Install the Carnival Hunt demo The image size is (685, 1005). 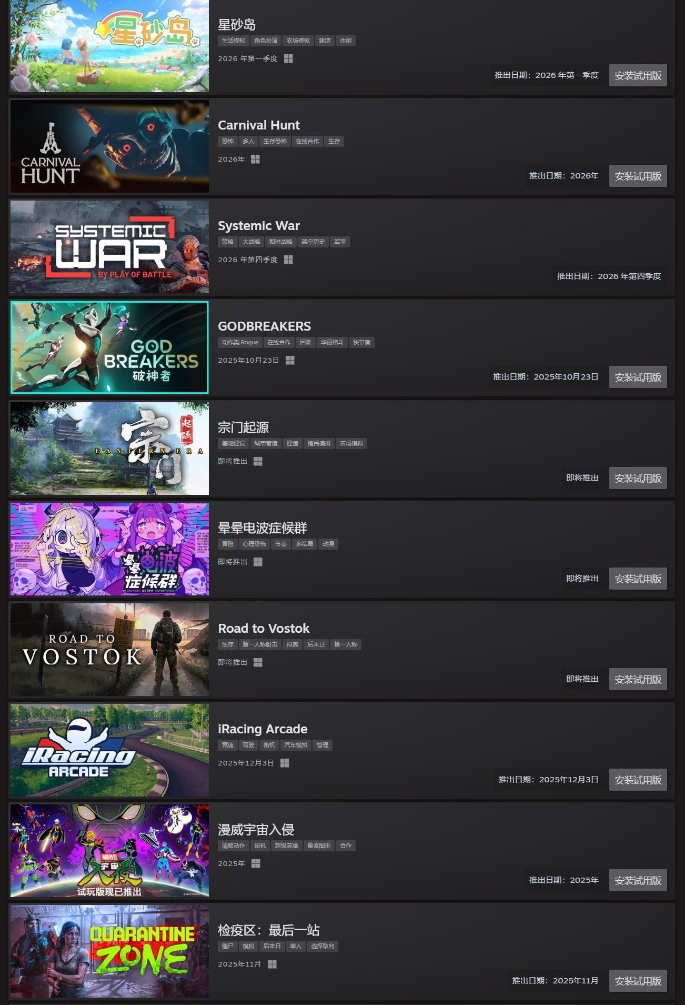click(638, 176)
